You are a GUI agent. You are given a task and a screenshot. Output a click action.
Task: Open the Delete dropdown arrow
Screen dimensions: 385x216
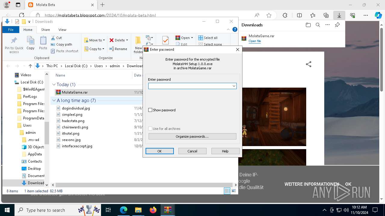[127, 40]
